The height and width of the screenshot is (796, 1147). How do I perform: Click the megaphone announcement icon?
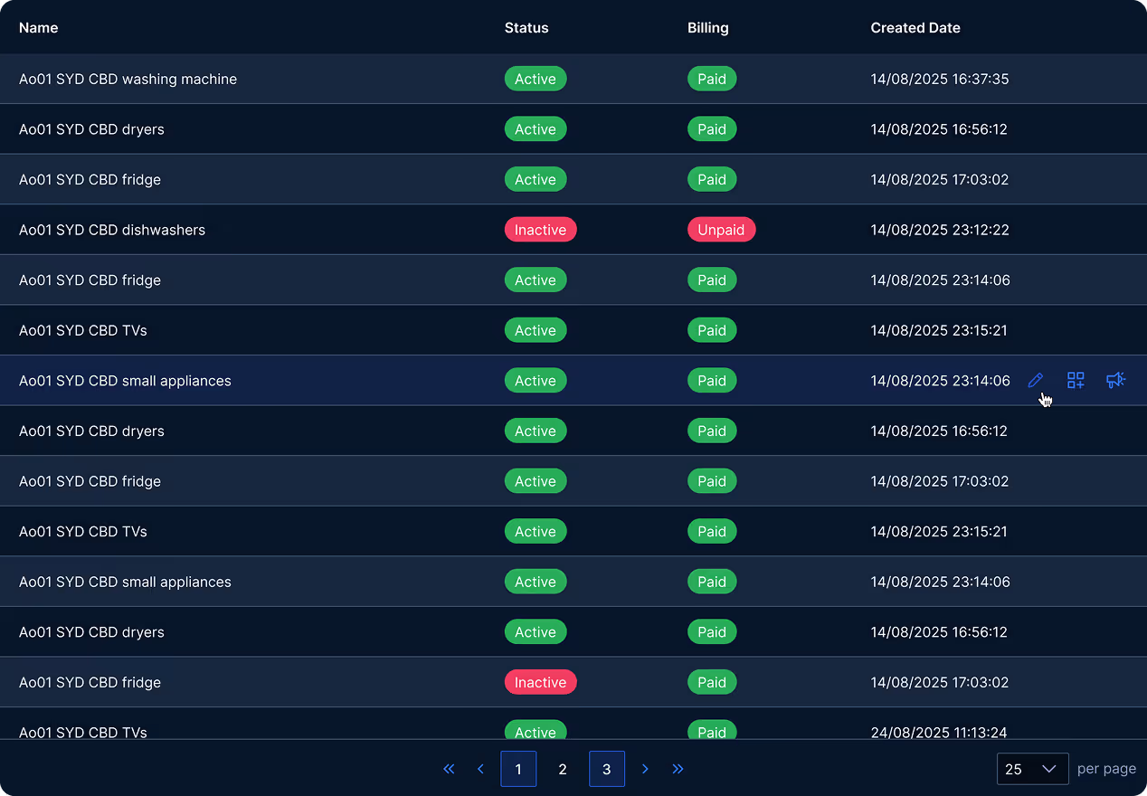[1115, 380]
